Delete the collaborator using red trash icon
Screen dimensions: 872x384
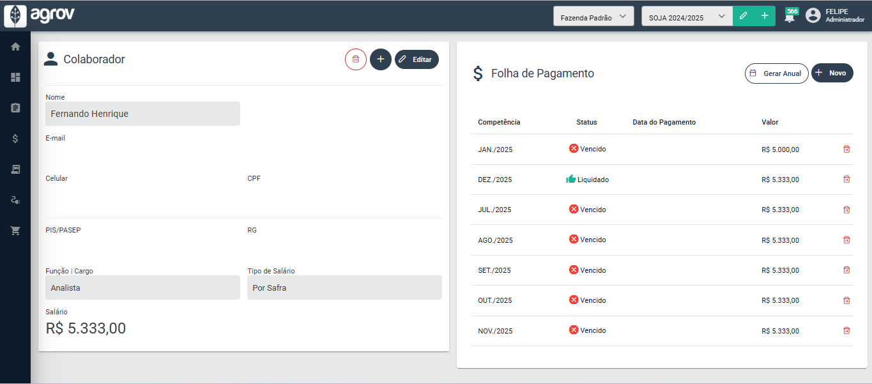tap(356, 59)
